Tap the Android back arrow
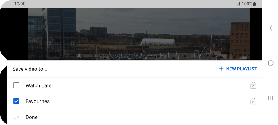The height and width of the screenshot is (125, 278). tap(271, 28)
